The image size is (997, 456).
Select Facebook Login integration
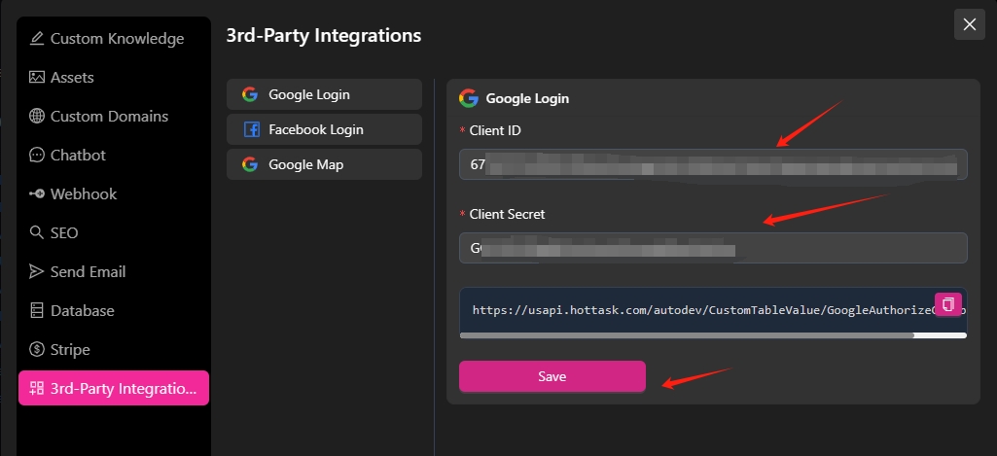324,129
